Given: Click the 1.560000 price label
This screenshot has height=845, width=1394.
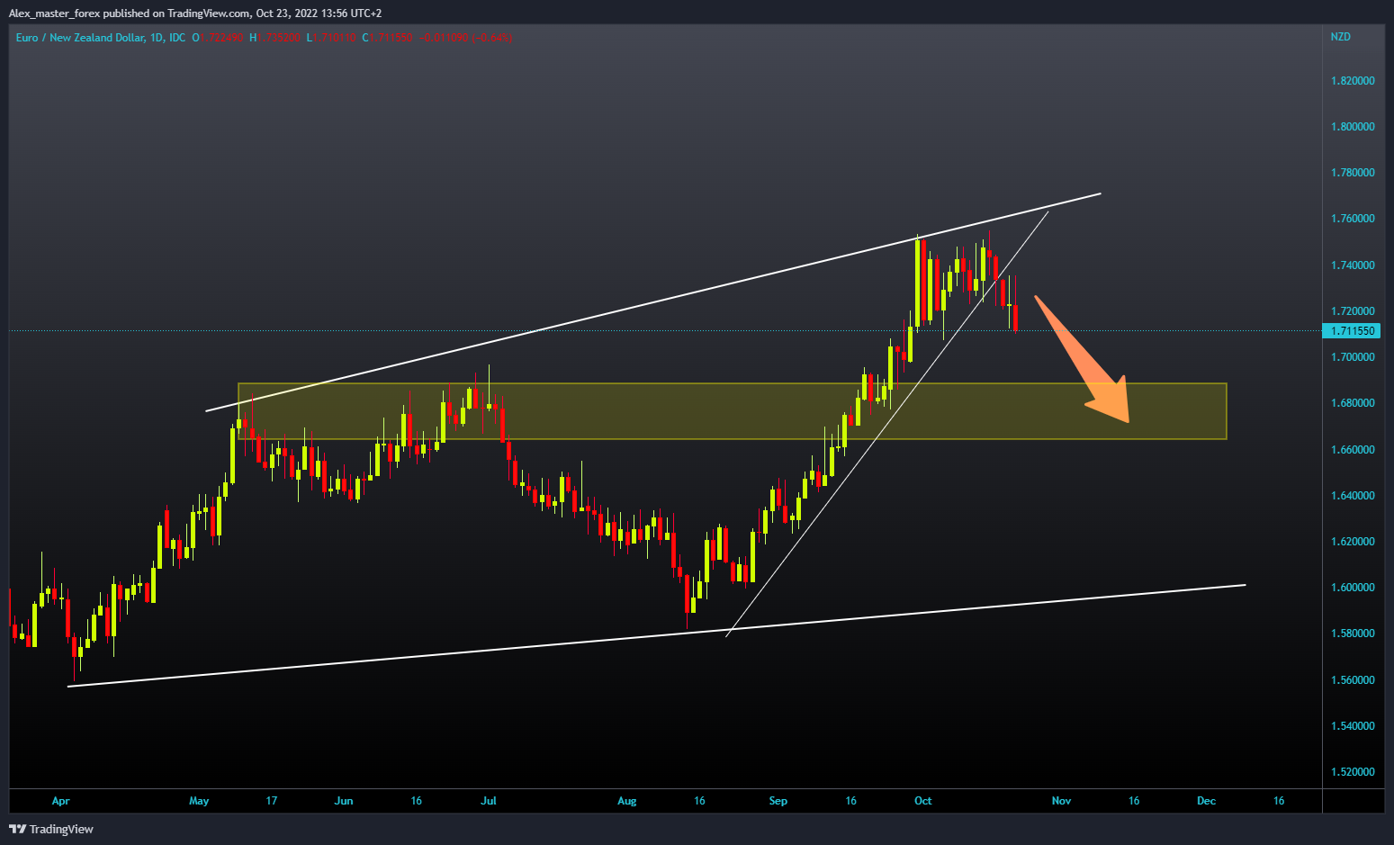Looking at the screenshot, I should (x=1353, y=680).
